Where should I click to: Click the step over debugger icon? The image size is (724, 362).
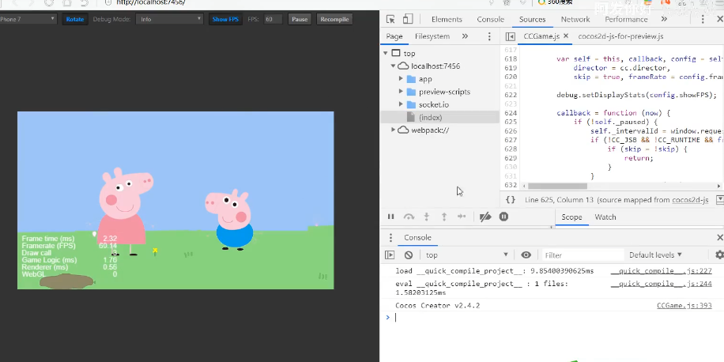pos(409,217)
